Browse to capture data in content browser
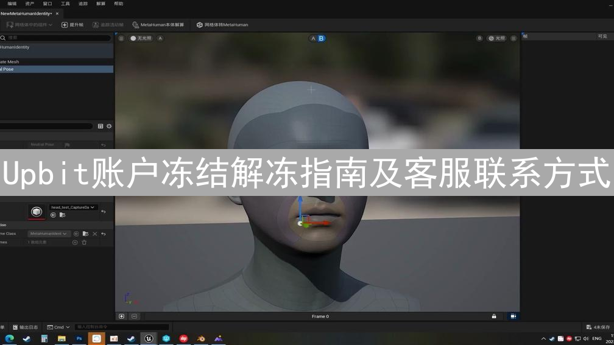Image resolution: width=614 pixels, height=345 pixels. (x=62, y=215)
